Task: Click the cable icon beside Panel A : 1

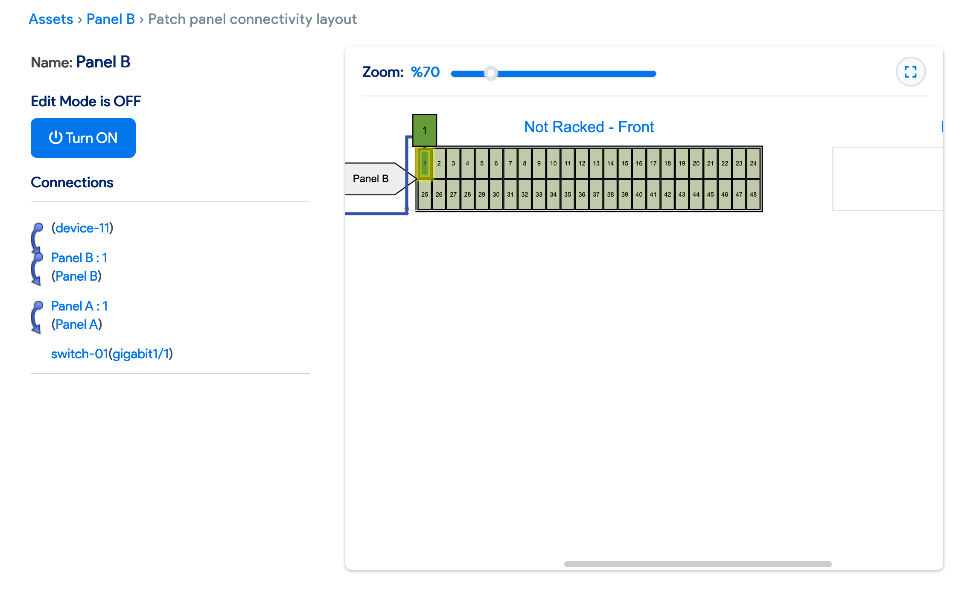Action: point(37,317)
